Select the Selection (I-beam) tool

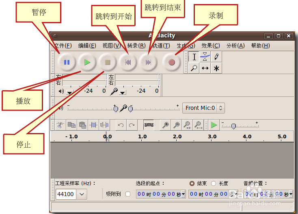pos(194,57)
